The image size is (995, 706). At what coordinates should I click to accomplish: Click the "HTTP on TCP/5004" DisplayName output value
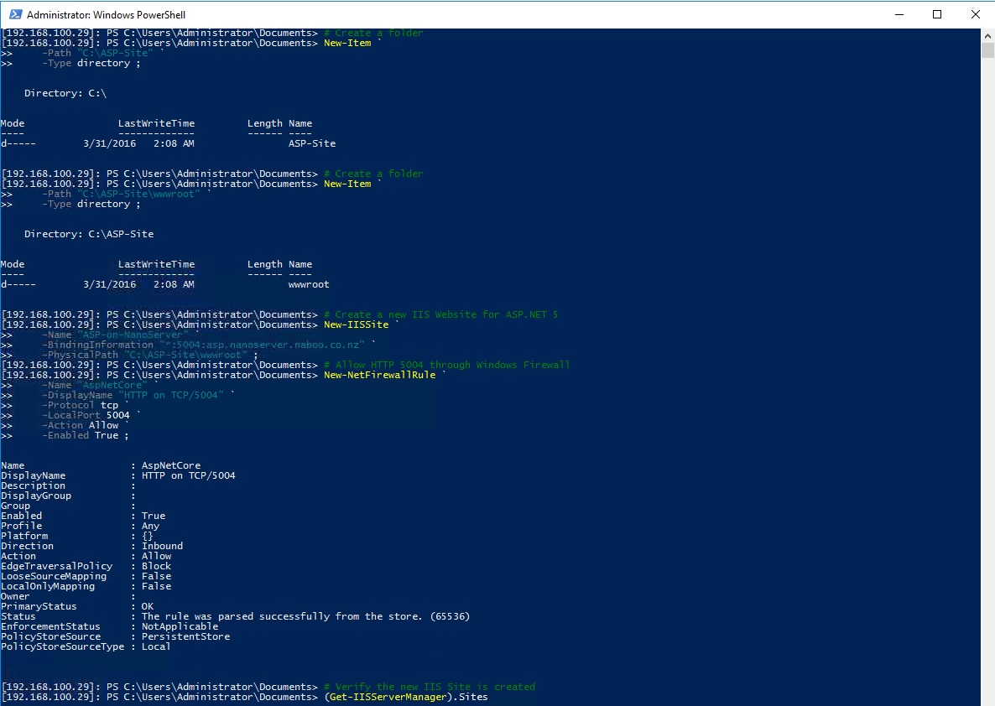click(x=189, y=475)
